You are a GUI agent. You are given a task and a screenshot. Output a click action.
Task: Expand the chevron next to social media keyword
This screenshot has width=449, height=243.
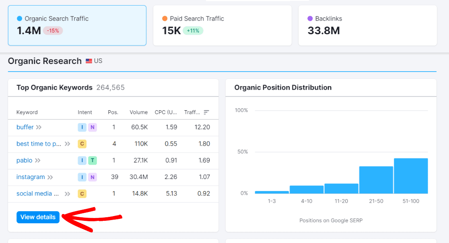click(x=66, y=194)
